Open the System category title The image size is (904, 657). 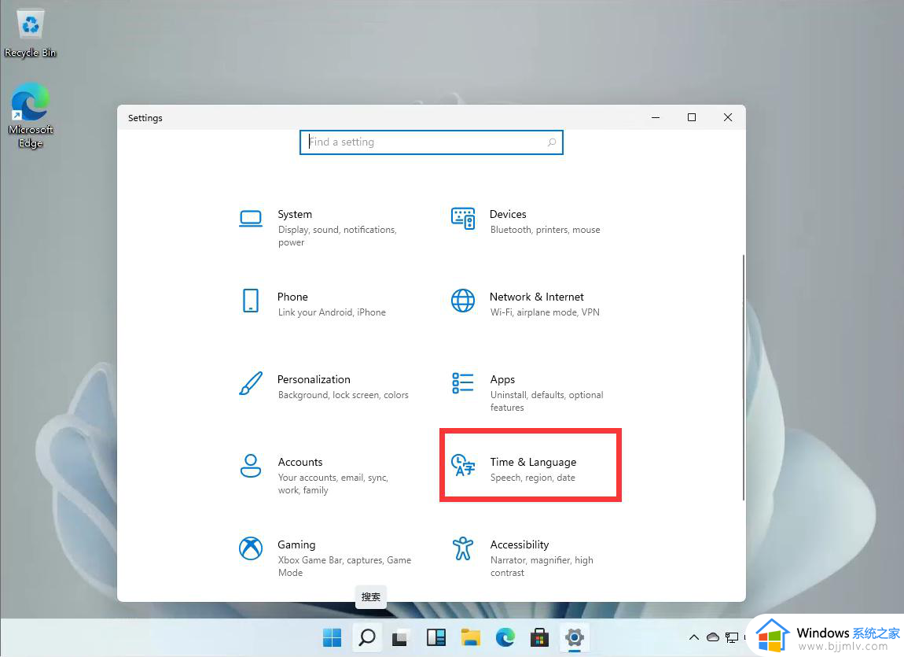tap(295, 214)
